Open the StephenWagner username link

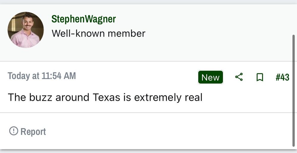point(83,19)
